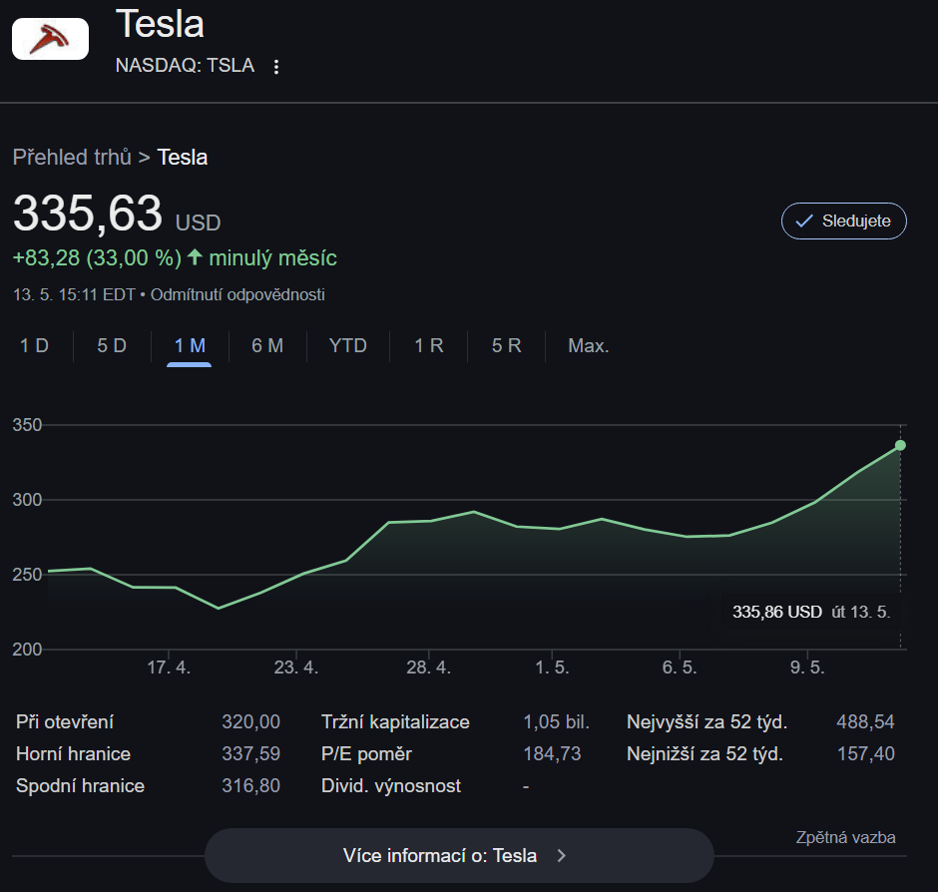The image size is (938, 892).
Task: Show the YTD chart range
Action: pyautogui.click(x=348, y=346)
